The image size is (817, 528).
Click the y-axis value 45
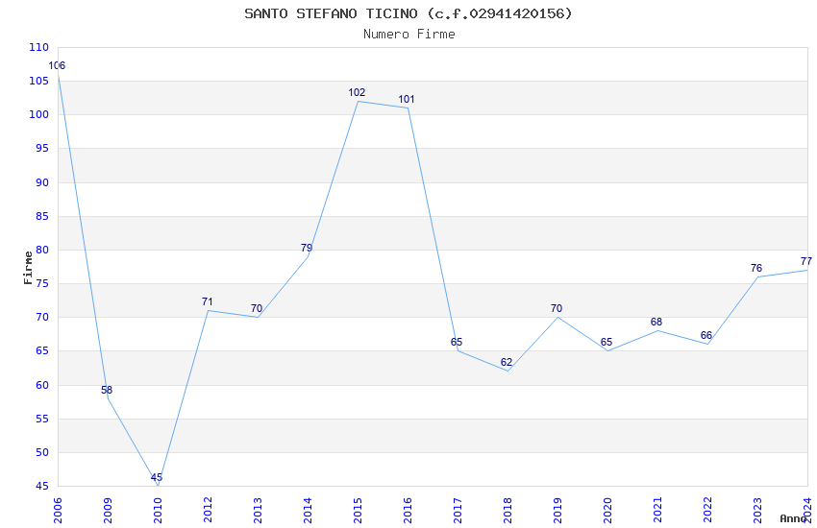click(x=42, y=487)
